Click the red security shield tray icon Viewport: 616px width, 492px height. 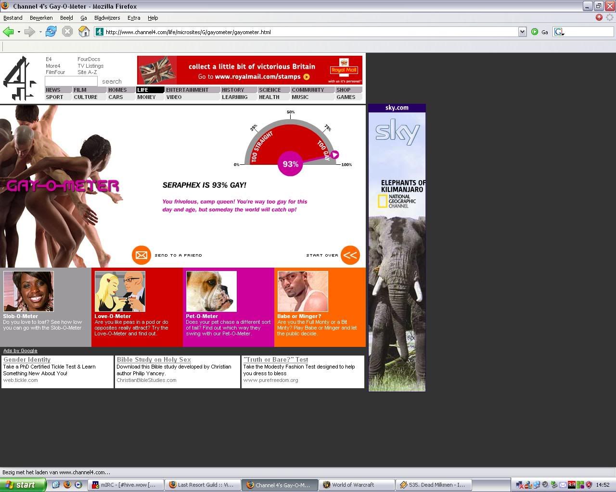(589, 485)
